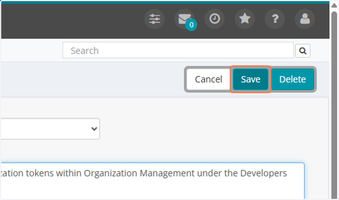Click the magnifier search button

[x=303, y=51]
